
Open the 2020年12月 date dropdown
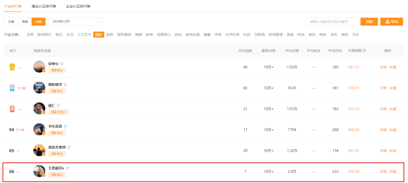pos(75,22)
